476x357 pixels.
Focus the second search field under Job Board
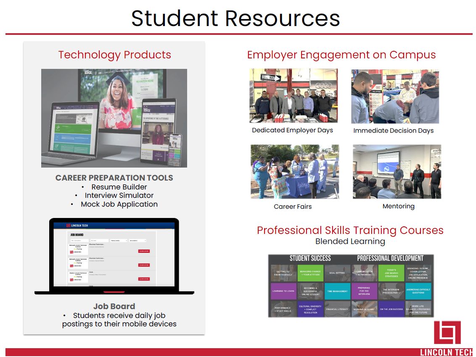(99, 241)
